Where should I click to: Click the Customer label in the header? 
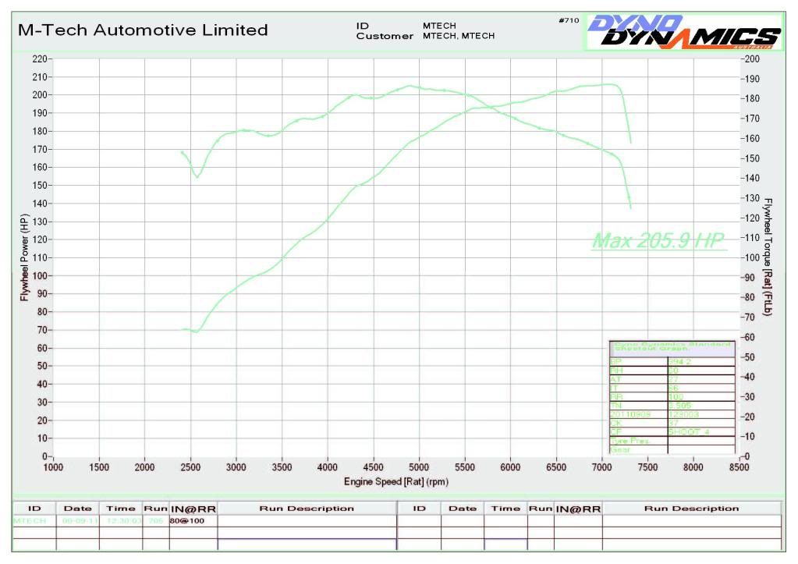tap(385, 36)
